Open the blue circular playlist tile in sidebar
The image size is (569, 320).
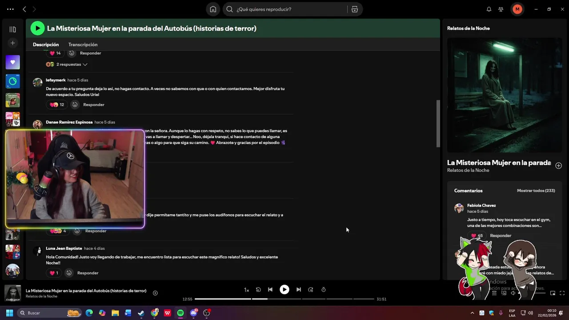tap(12, 81)
